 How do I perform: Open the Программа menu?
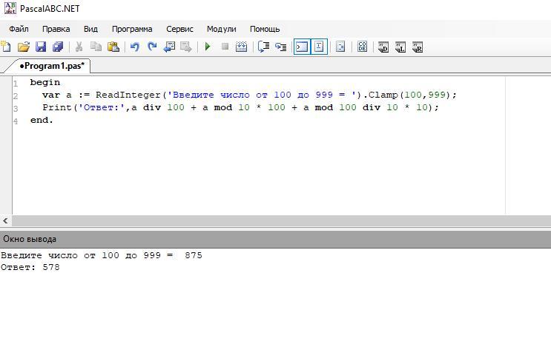tap(132, 29)
